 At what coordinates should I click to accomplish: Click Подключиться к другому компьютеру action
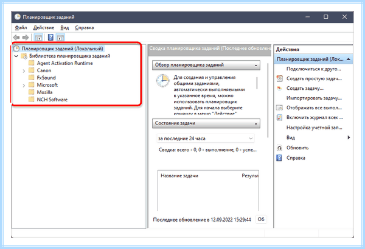point(313,69)
